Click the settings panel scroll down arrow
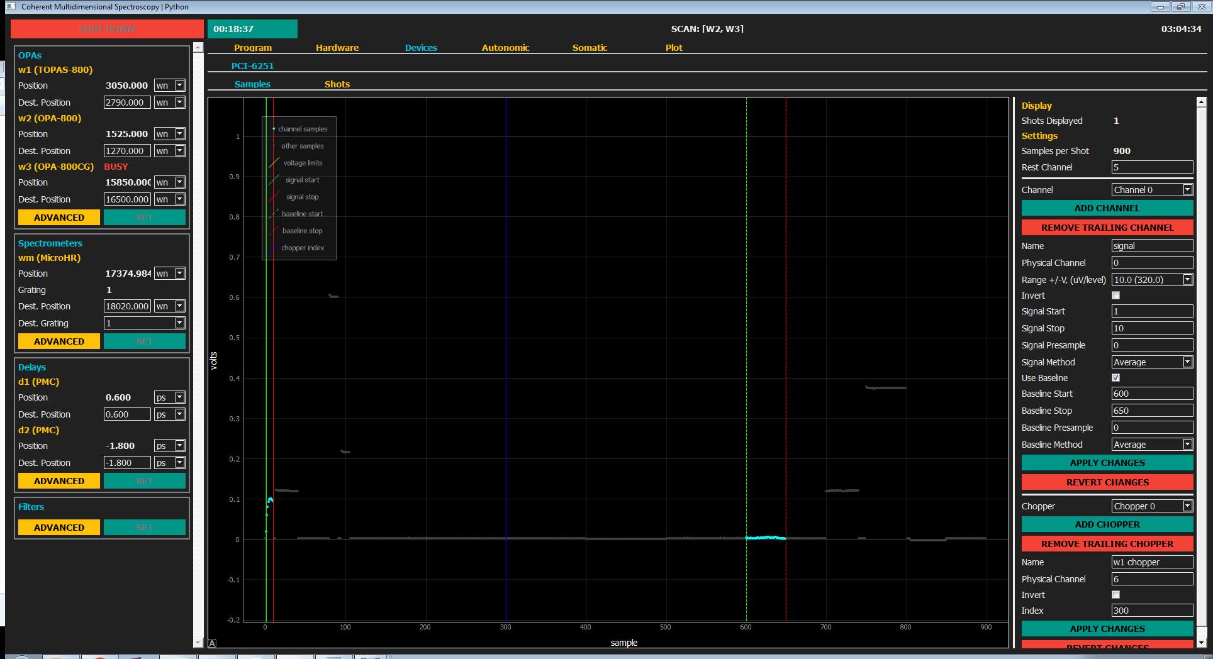 coord(1201,643)
